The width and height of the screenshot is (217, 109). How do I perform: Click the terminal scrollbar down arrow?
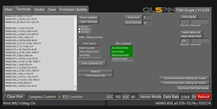(x=75, y=89)
